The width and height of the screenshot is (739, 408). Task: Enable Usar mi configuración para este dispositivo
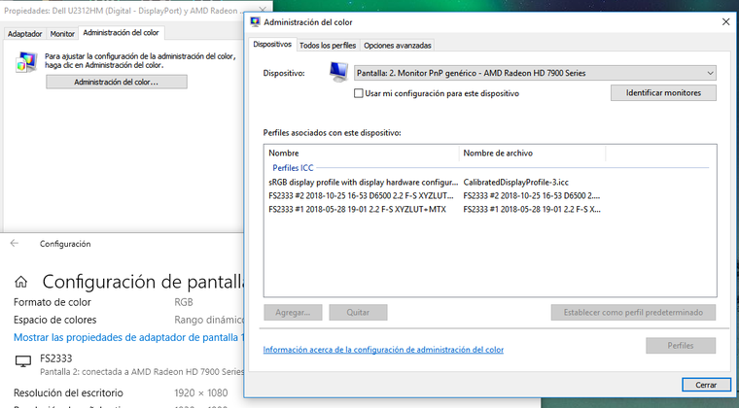click(358, 93)
